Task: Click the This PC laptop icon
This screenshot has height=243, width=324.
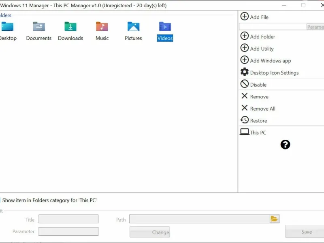Action: (245, 132)
